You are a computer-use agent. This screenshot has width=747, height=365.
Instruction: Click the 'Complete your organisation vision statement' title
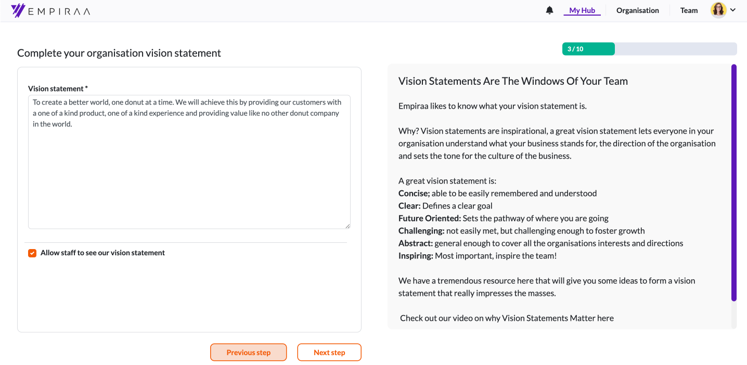119,53
